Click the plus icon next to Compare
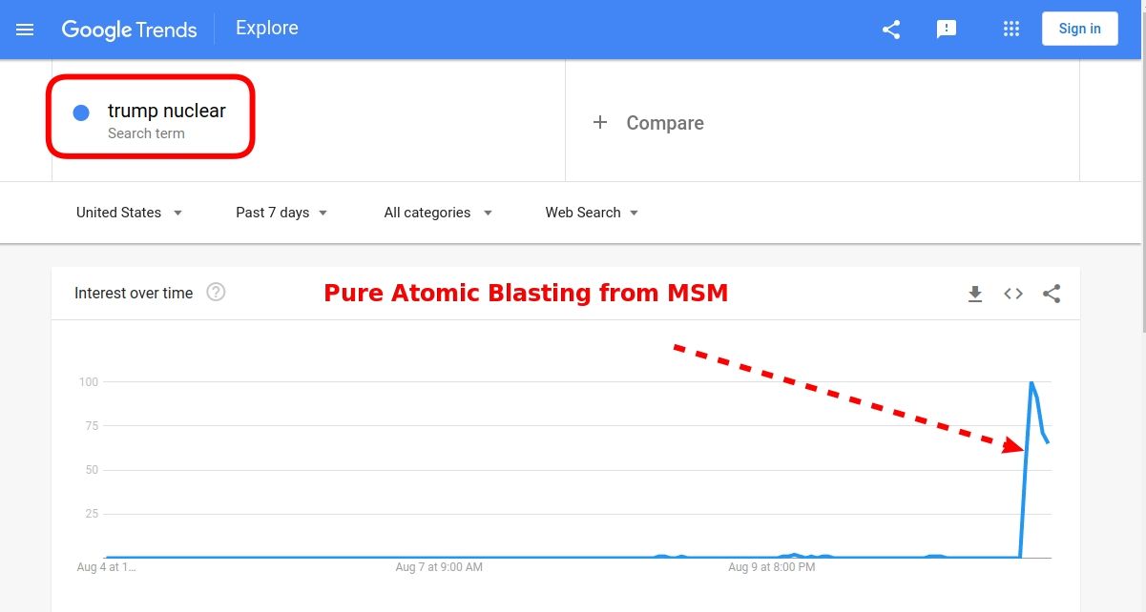The height and width of the screenshot is (612, 1146). click(x=600, y=122)
